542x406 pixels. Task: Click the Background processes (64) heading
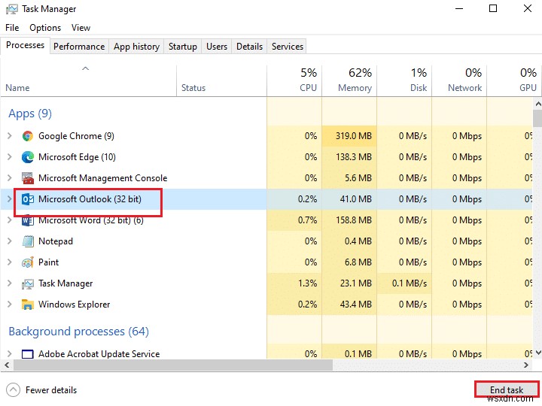(79, 332)
